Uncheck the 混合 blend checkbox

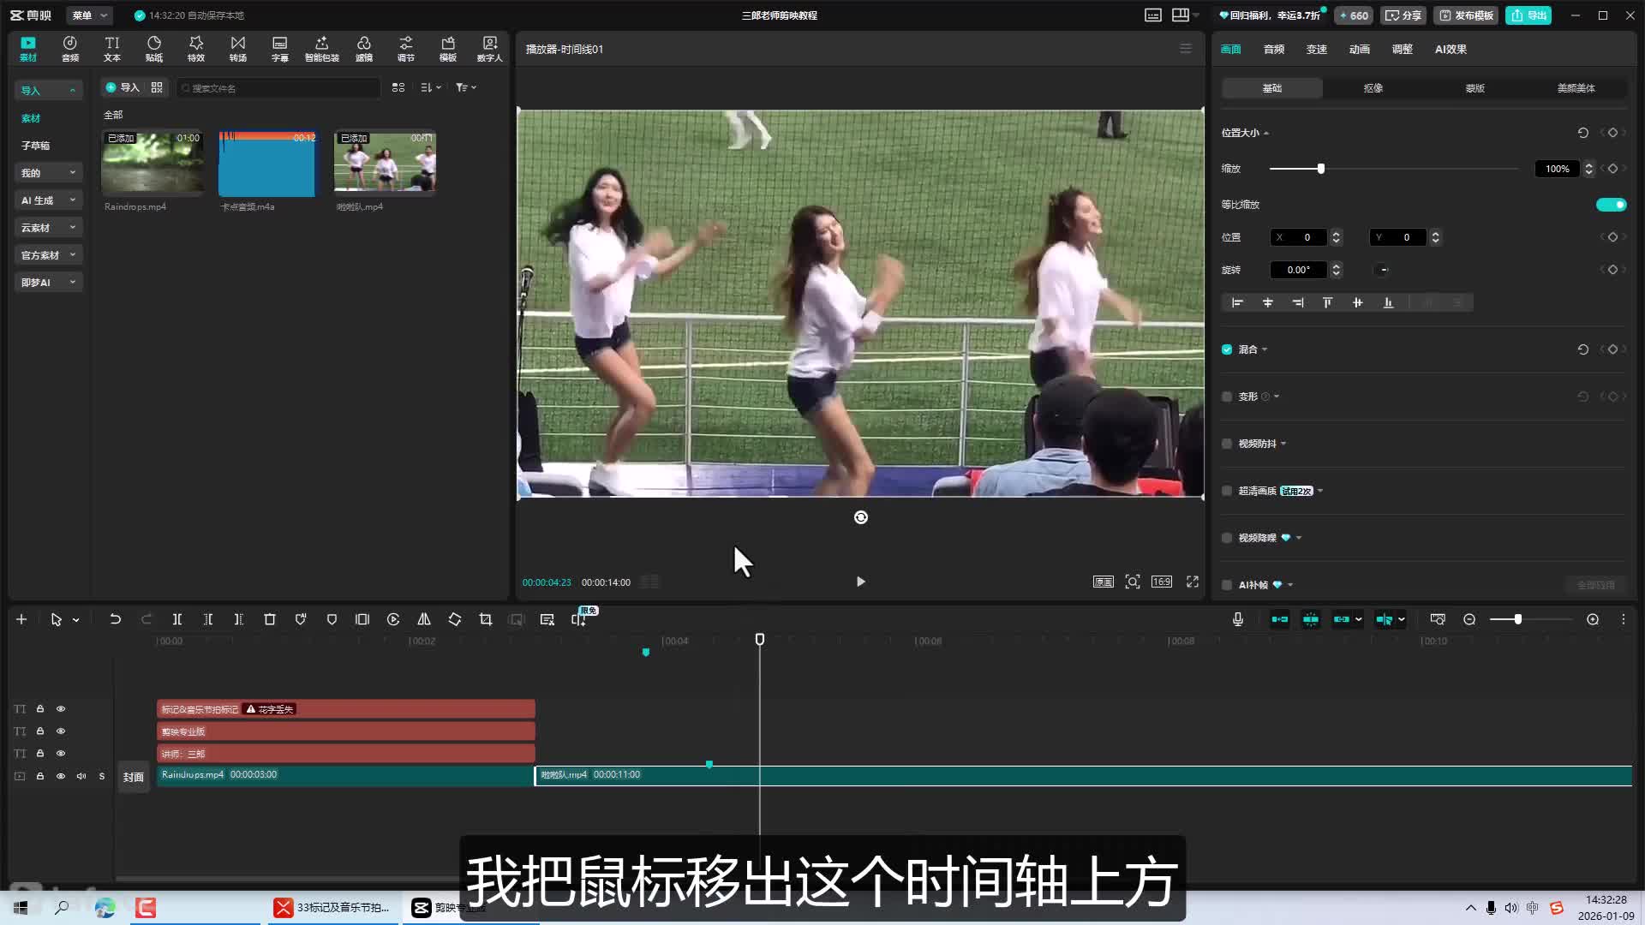pos(1227,349)
